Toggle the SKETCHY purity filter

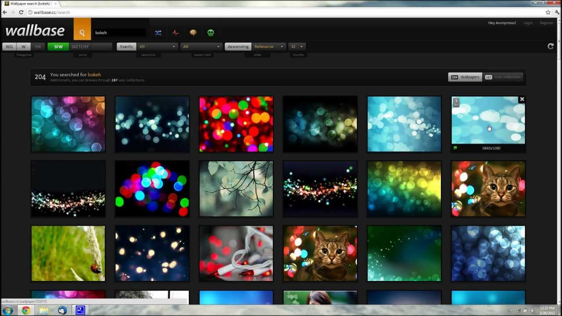[x=80, y=47]
